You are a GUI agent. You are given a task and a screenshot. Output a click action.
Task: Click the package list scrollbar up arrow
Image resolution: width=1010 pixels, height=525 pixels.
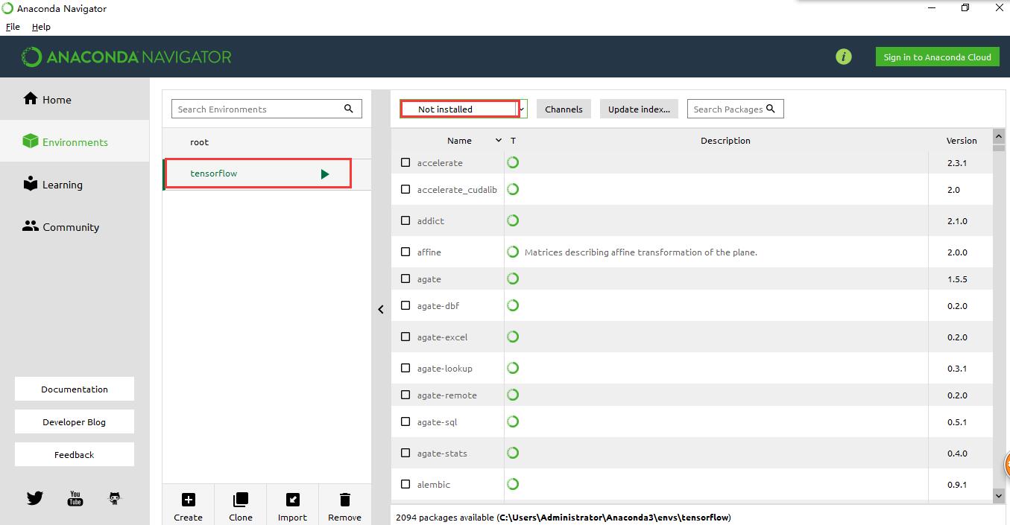point(999,136)
